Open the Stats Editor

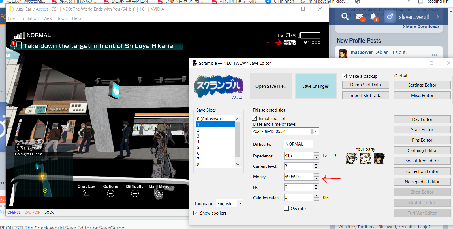[x=422, y=130]
